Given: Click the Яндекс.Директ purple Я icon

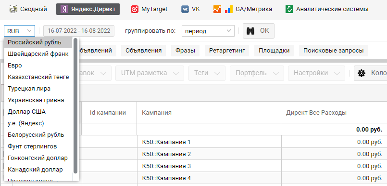Looking at the screenshot, I should [64, 10].
